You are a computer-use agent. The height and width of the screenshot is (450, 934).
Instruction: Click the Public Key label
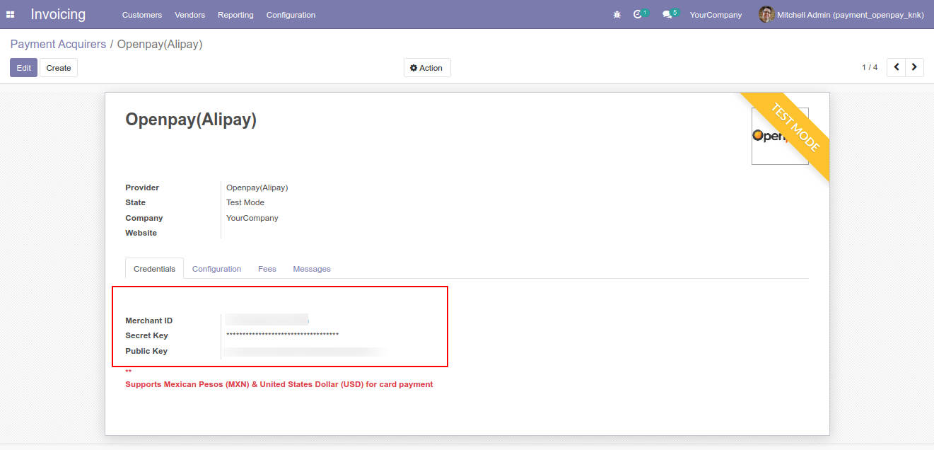146,351
